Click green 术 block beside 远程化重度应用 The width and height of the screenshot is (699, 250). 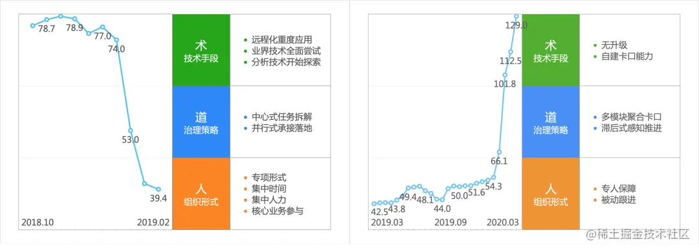click(201, 50)
